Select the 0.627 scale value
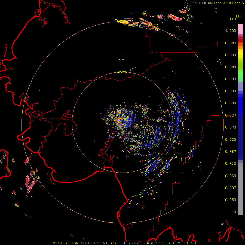Viewport: 245px width, 245px height. pyautogui.click(x=231, y=115)
